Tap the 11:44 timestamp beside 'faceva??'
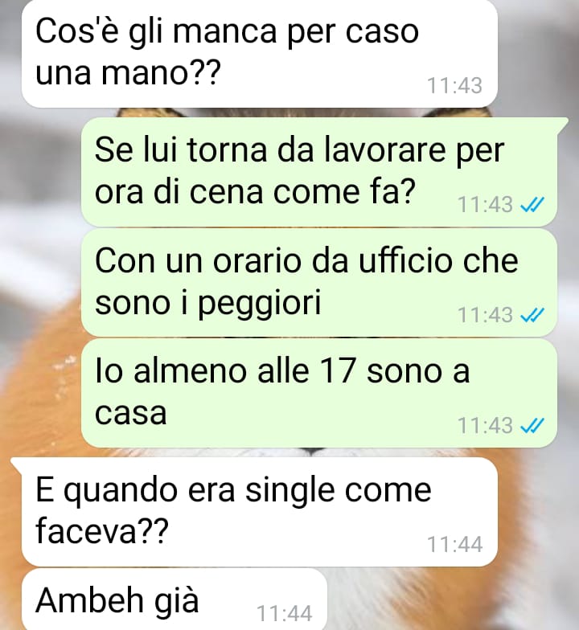This screenshot has width=579, height=630. (x=454, y=545)
